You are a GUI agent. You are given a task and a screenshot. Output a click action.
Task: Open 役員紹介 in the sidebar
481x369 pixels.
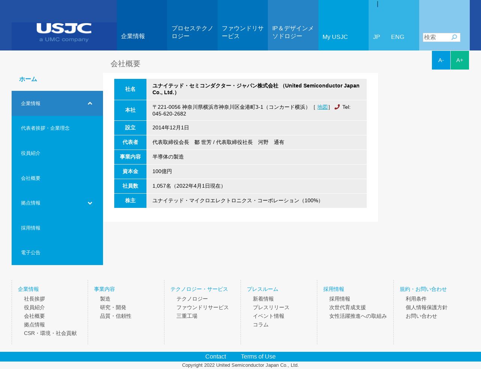pyautogui.click(x=57, y=153)
